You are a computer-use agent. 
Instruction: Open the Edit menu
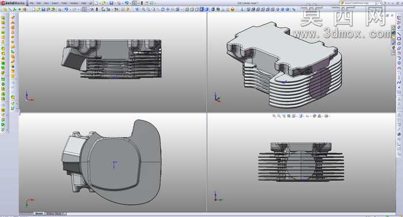39,3
